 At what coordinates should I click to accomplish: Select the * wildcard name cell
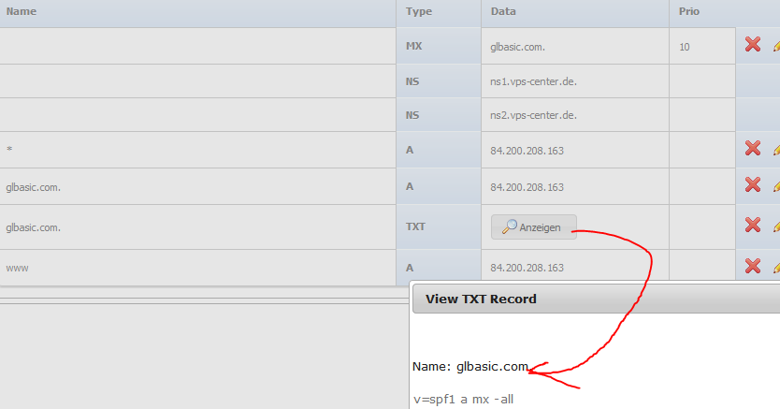click(198, 150)
